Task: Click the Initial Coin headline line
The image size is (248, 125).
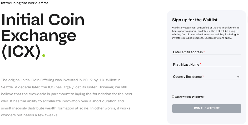Action: pos(43,20)
